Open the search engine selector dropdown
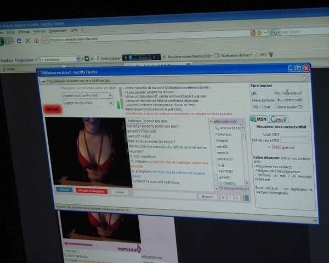329x263 pixels. point(278,32)
